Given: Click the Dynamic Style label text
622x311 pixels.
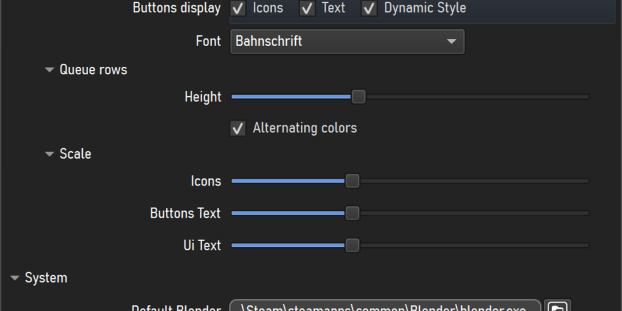Looking at the screenshot, I should coord(425,8).
